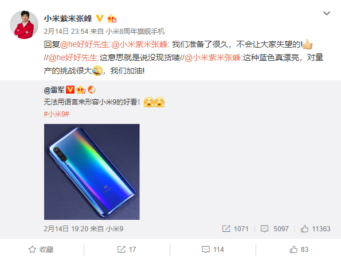Open 小米8周年旗舰手机 source link
Screen dimensions: 341x260
click(x=135, y=32)
